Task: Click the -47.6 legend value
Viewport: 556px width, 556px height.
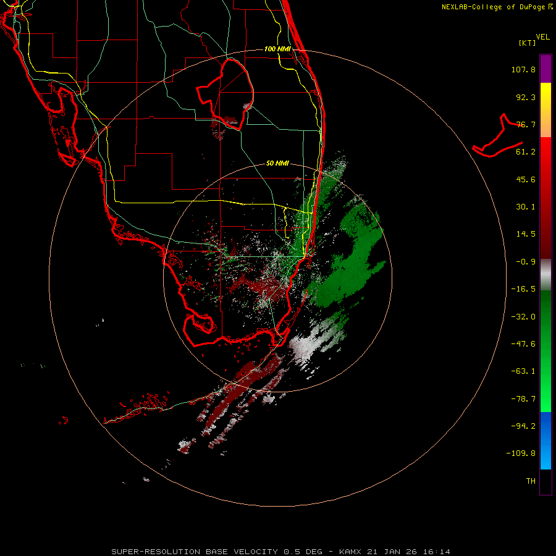Action: (x=523, y=344)
